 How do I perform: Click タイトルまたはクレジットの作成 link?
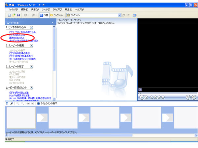[22, 59]
